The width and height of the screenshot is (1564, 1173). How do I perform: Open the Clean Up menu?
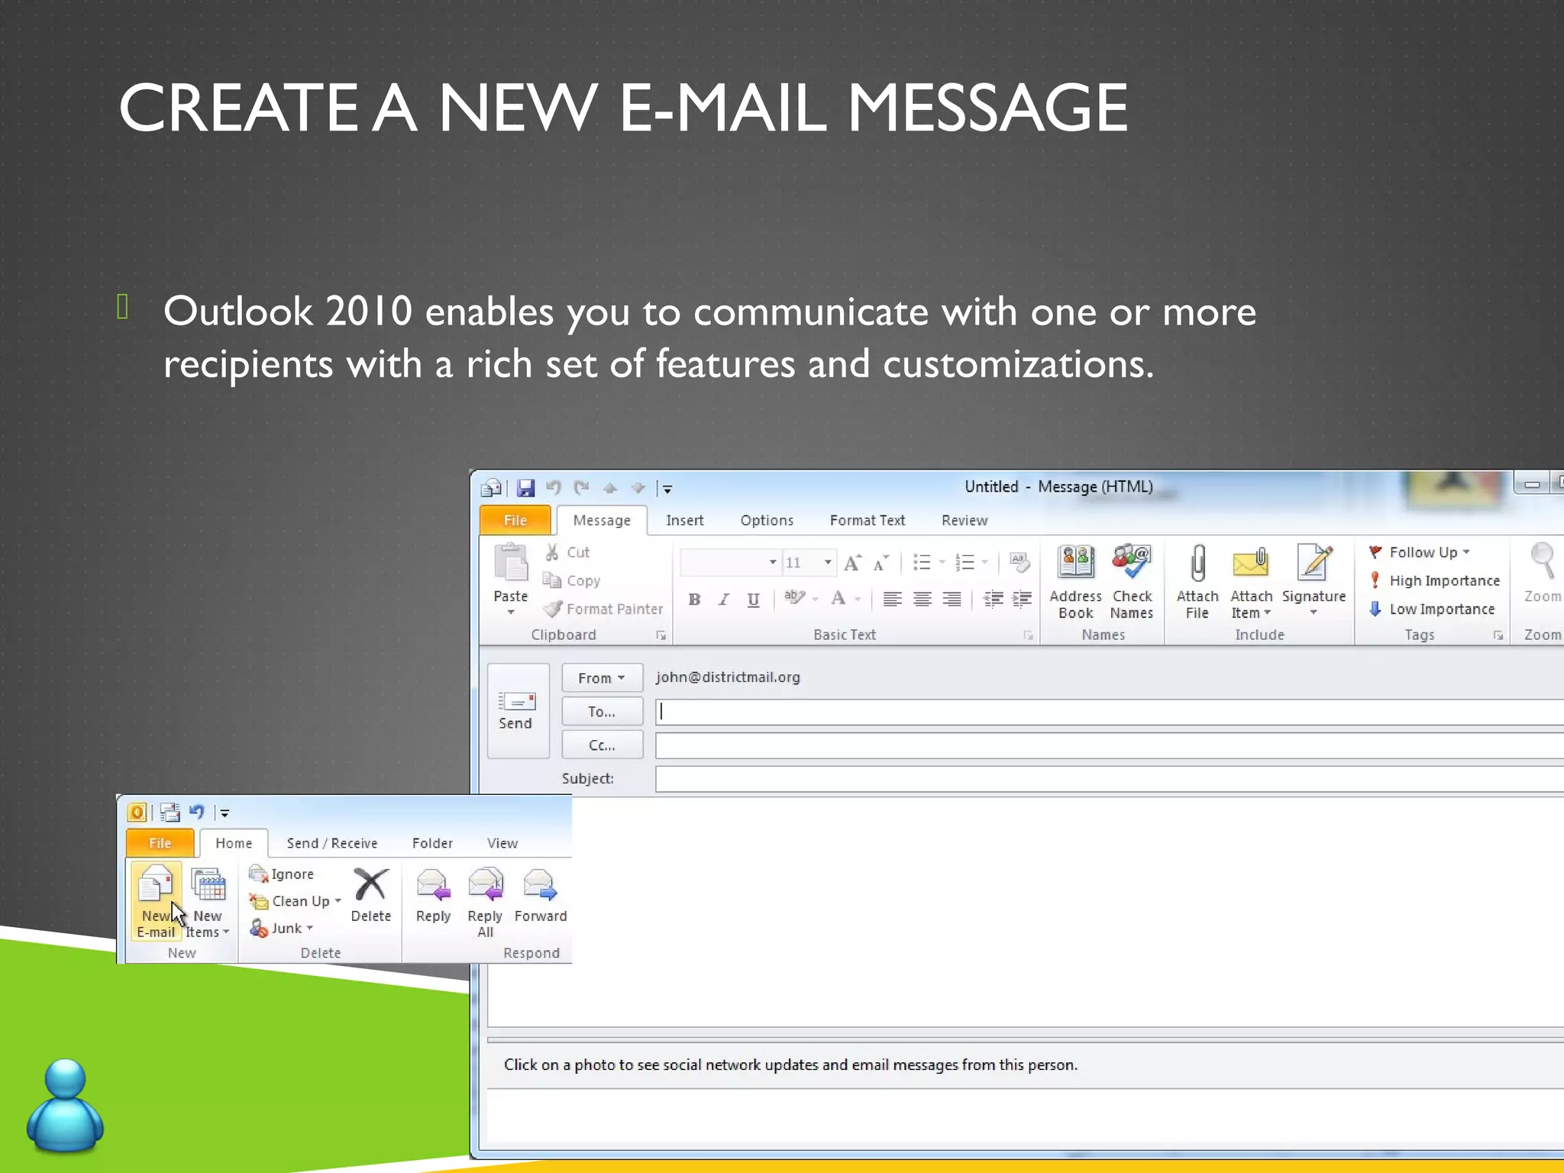point(295,901)
